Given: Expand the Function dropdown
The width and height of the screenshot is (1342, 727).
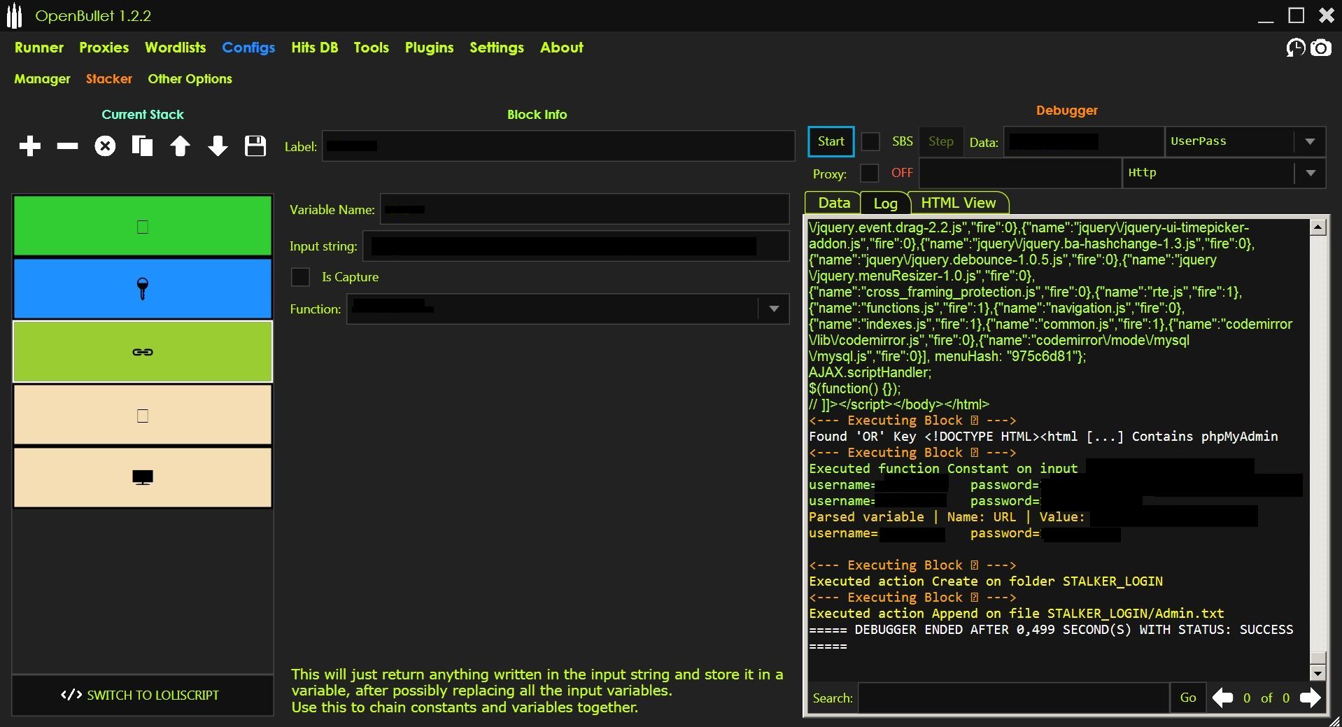Looking at the screenshot, I should click(x=774, y=309).
